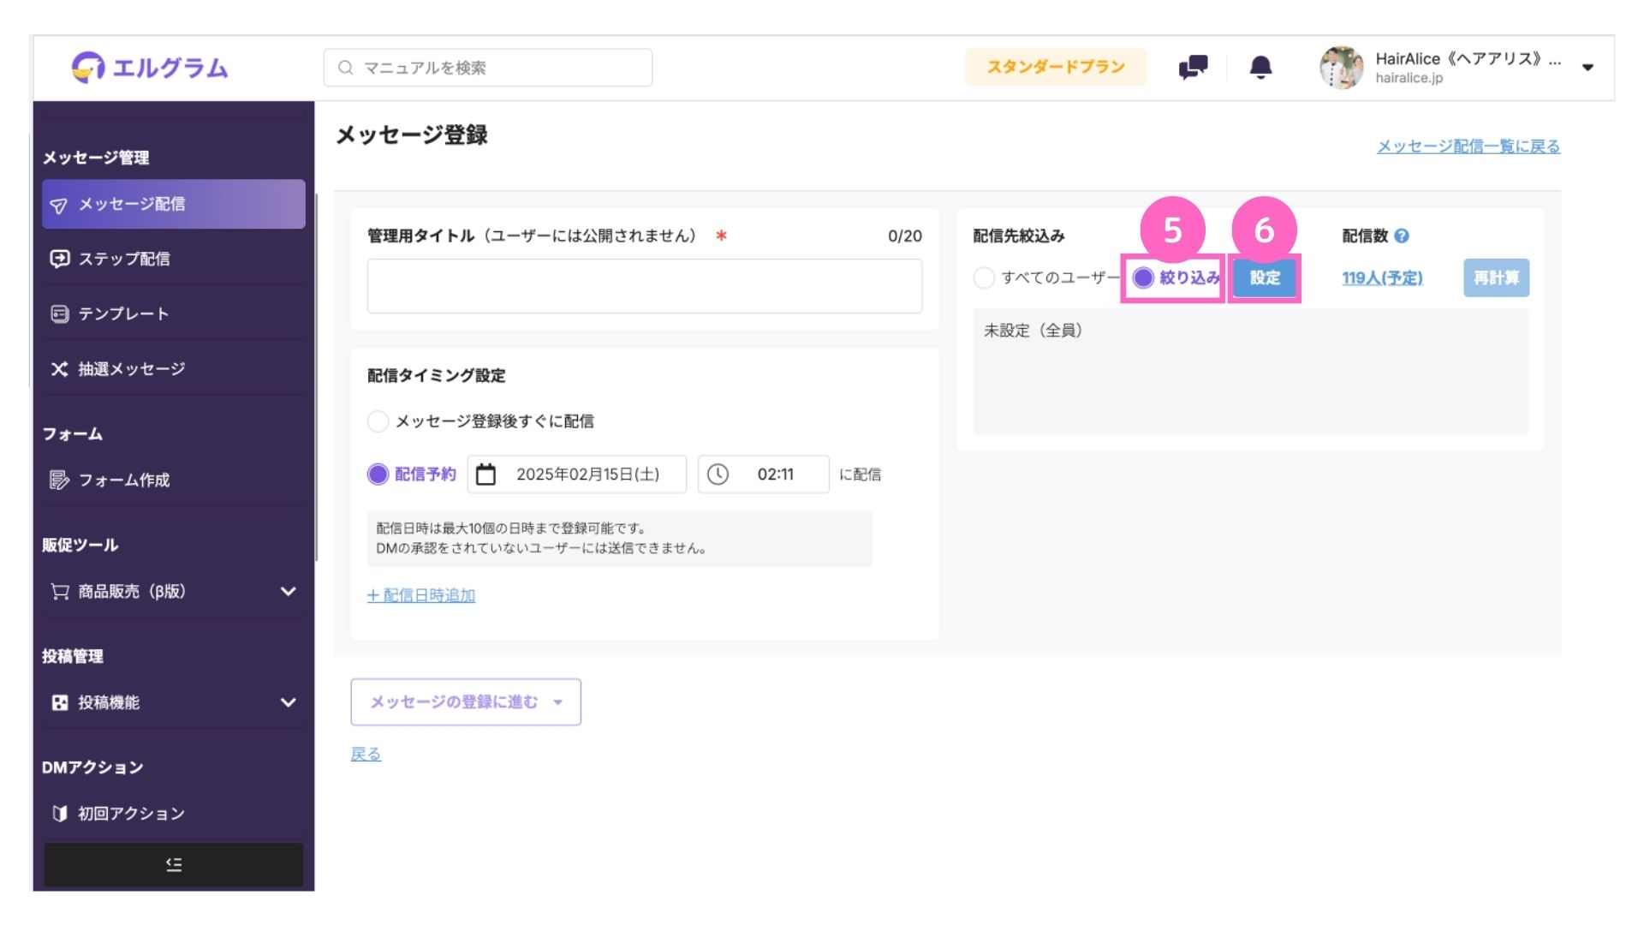Screen dimensions: 1644x925
Task: Open 抽選メッセージ in the sidebar
Action: point(174,369)
